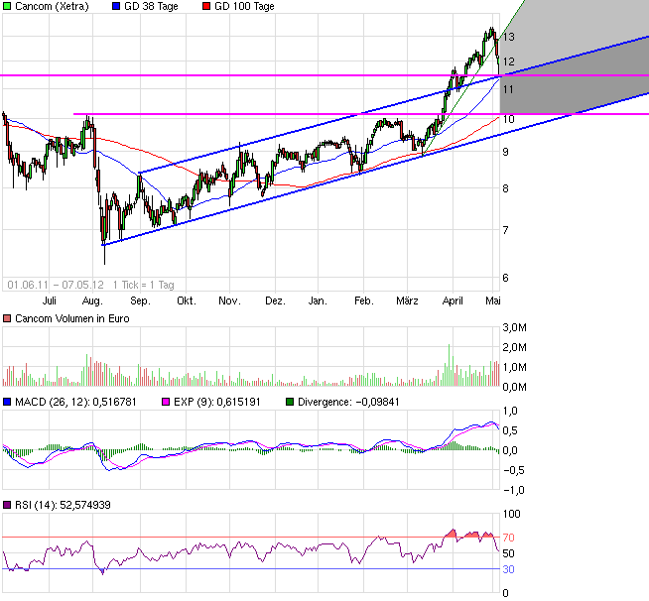
Task: Click the green Divergence legend swatch
Action: pos(290,402)
